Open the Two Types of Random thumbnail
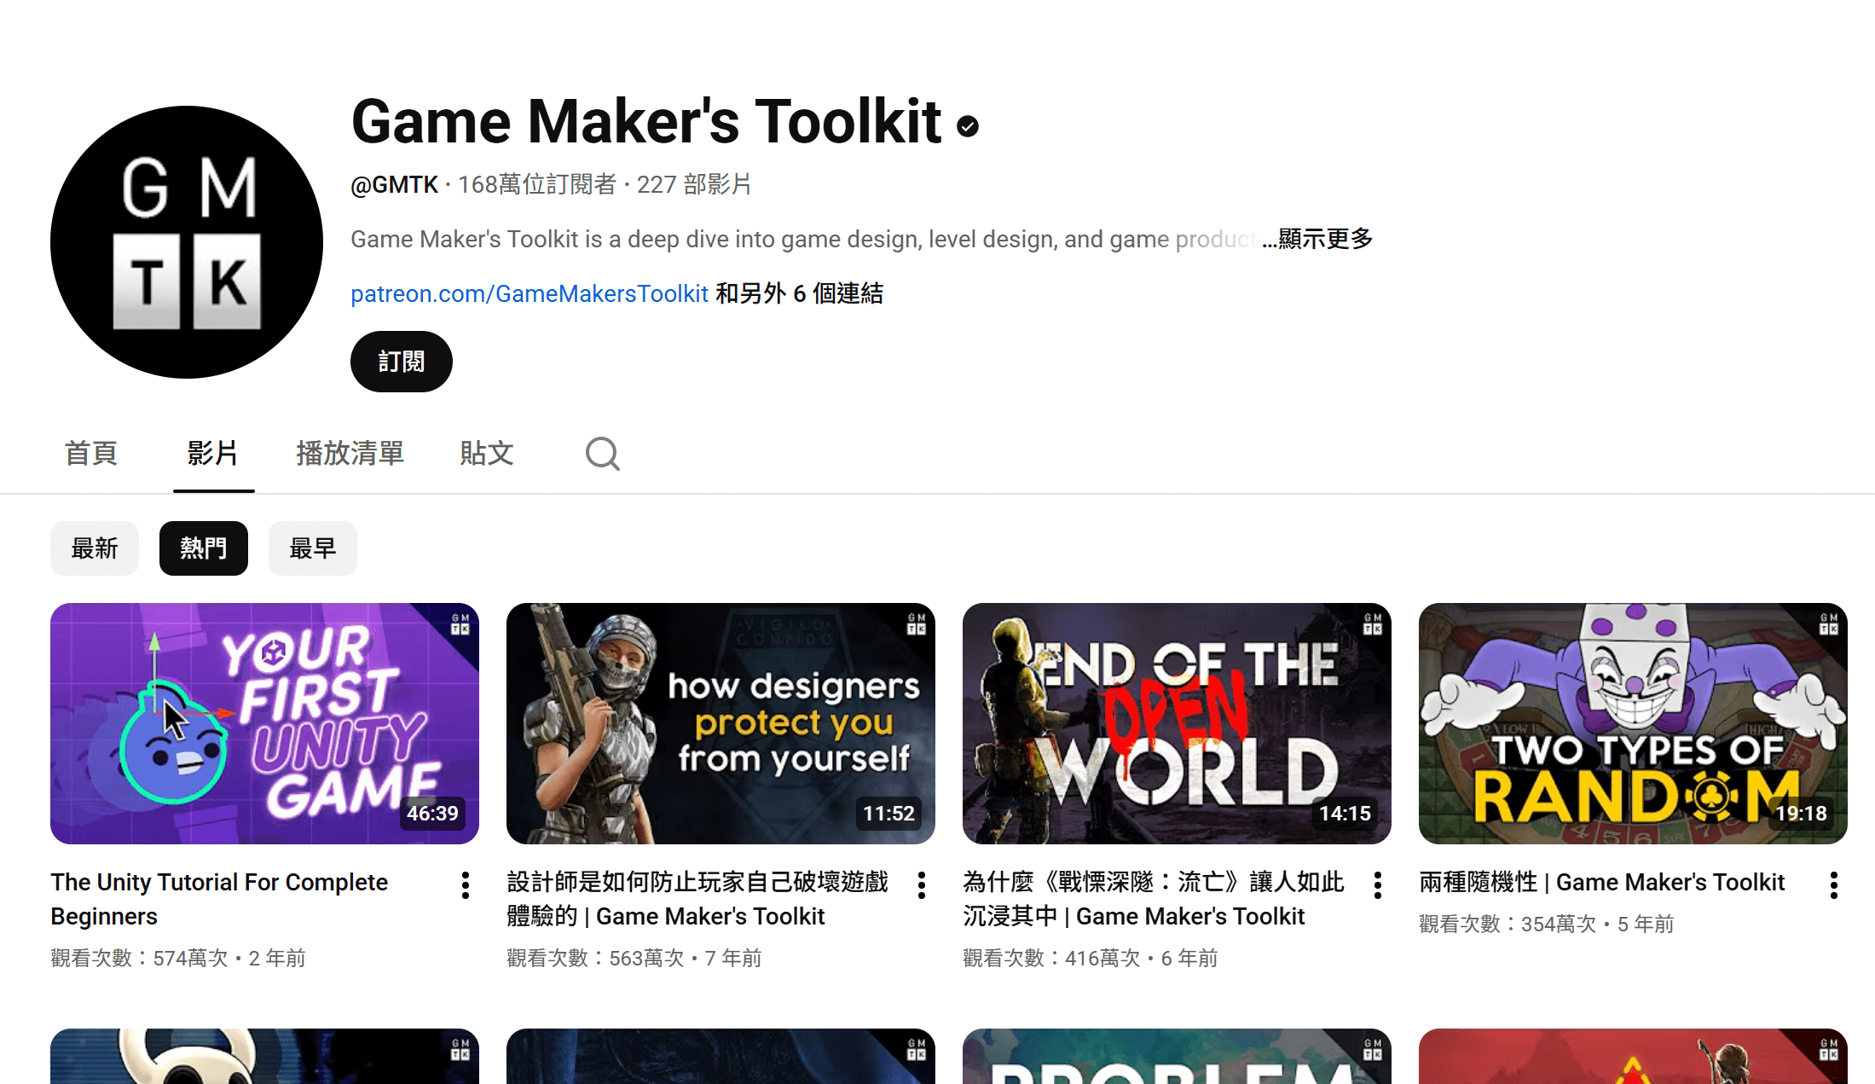The height and width of the screenshot is (1084, 1875). point(1633,723)
